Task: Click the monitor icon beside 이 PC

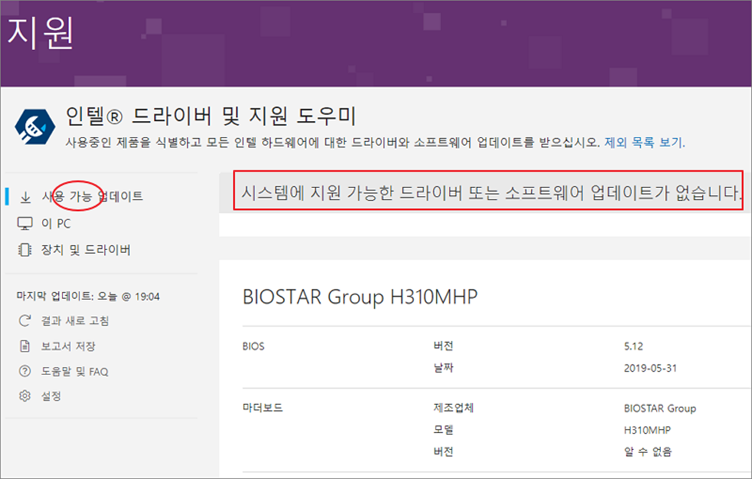Action: (25, 224)
